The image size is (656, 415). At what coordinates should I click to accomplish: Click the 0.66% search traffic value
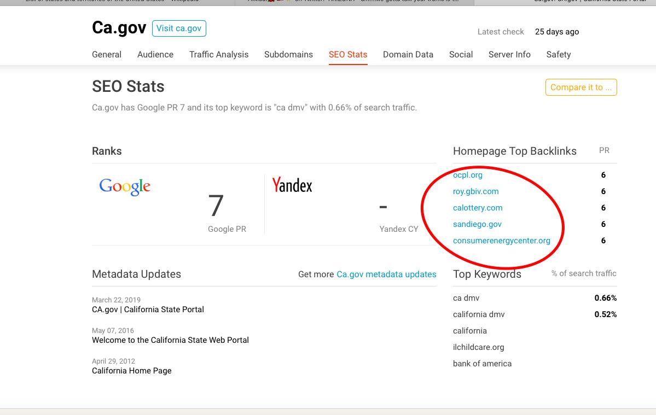(605, 298)
